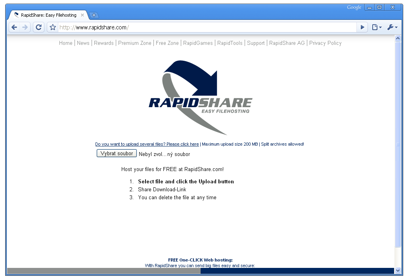Minimize the browser window

370,8
